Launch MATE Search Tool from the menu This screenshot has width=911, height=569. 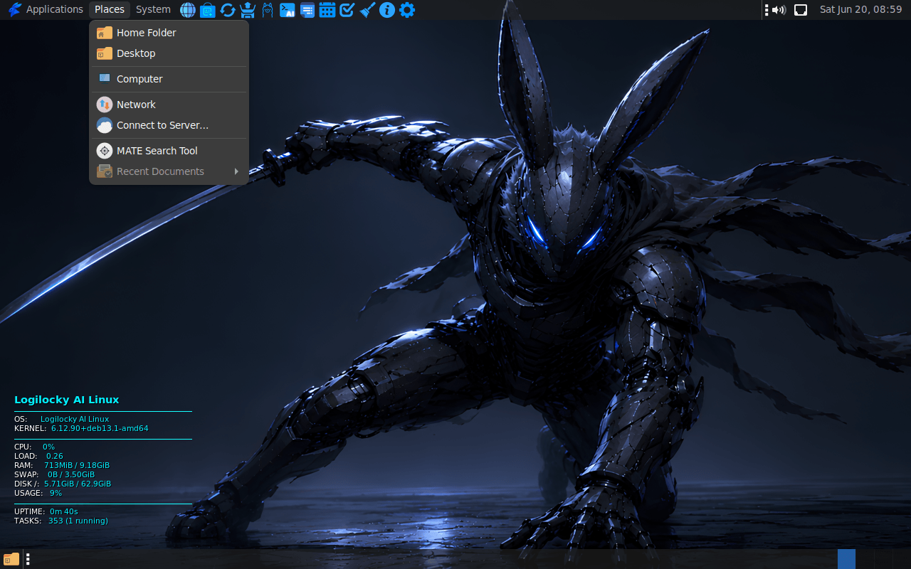click(169, 151)
